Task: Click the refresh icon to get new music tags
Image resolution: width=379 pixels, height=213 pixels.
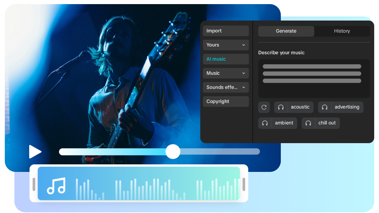Action: click(264, 107)
